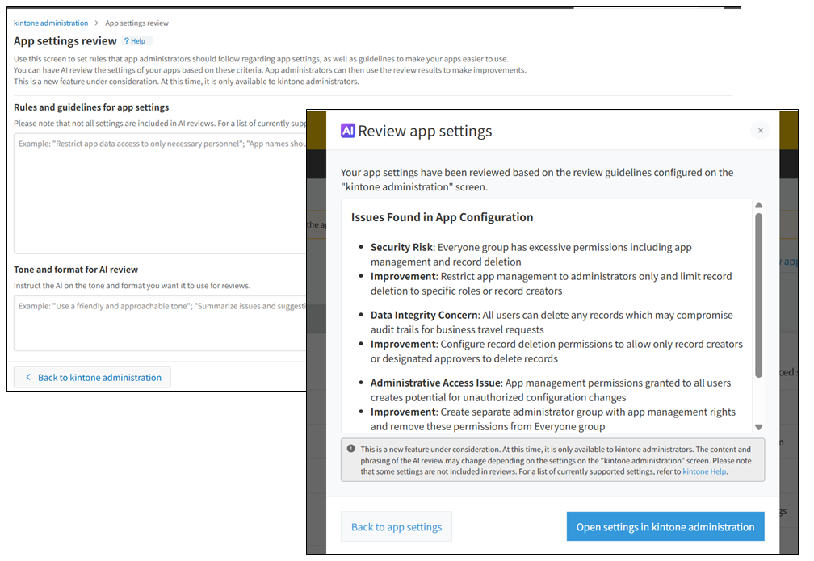Click the Back to kintone administration button

coord(91,377)
